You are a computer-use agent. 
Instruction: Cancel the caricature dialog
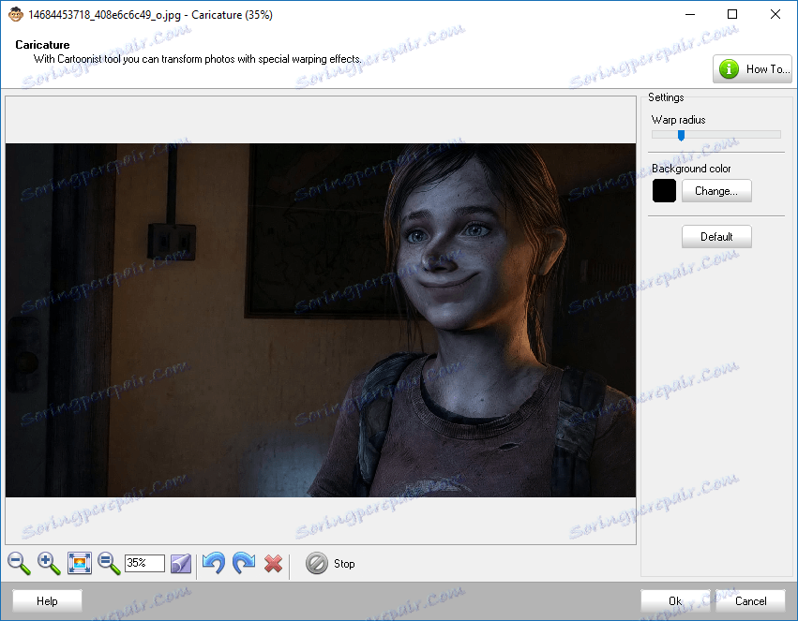pyautogui.click(x=750, y=601)
